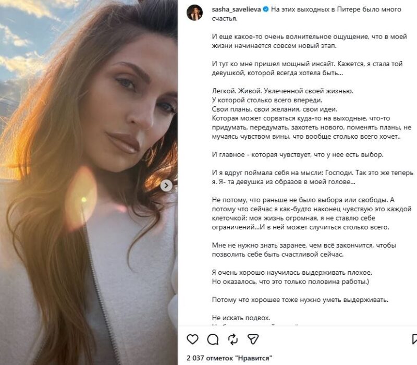The height and width of the screenshot is (365, 417).
Task: Open the sasha_savelieva username link
Action: coord(236,9)
